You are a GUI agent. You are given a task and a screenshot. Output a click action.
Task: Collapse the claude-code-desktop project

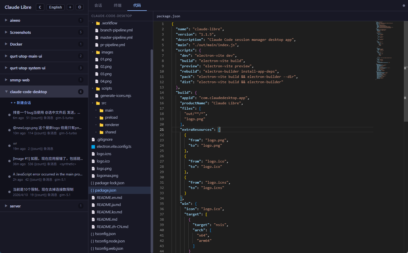[x=6, y=92]
